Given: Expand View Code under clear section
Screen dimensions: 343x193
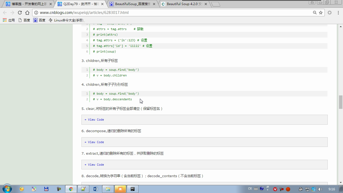Looking at the screenshot, I should pyautogui.click(x=94, y=120).
